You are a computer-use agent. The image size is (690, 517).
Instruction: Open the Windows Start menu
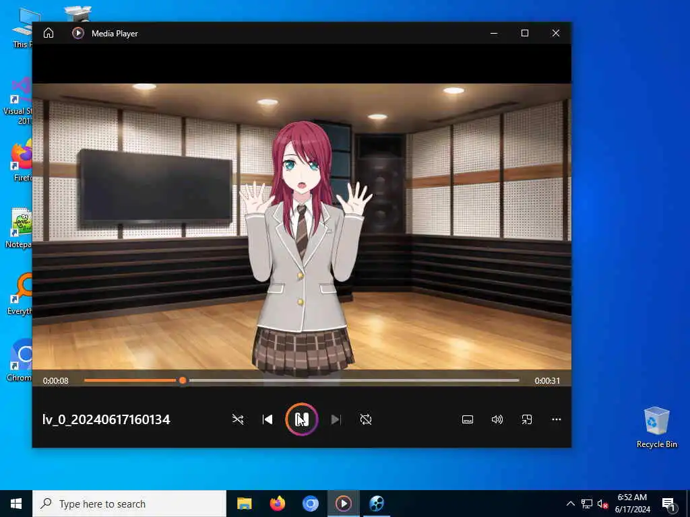pos(16,504)
